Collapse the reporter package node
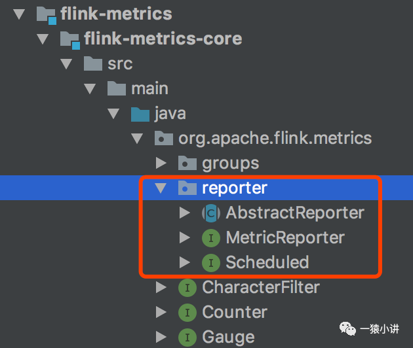 click(x=160, y=188)
